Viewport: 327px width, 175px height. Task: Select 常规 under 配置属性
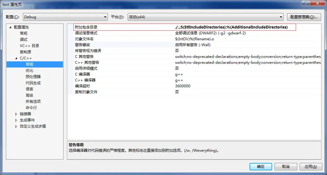coord(24,33)
